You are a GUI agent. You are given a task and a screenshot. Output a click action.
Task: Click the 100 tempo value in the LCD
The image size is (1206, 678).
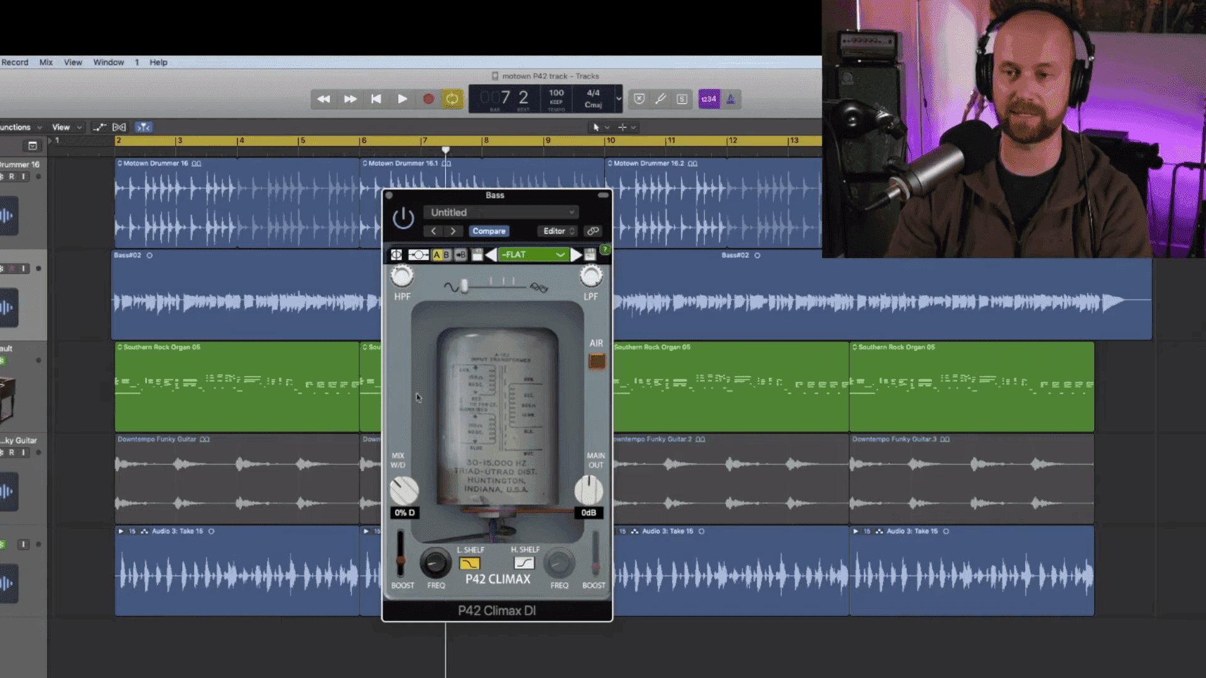tap(557, 93)
